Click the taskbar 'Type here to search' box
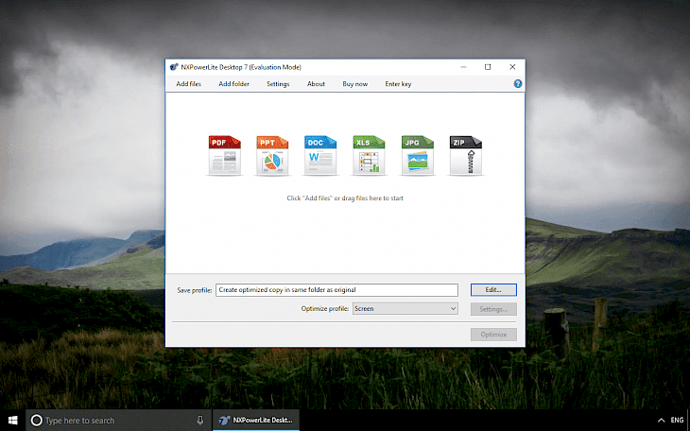The width and height of the screenshot is (690, 431). [x=119, y=421]
